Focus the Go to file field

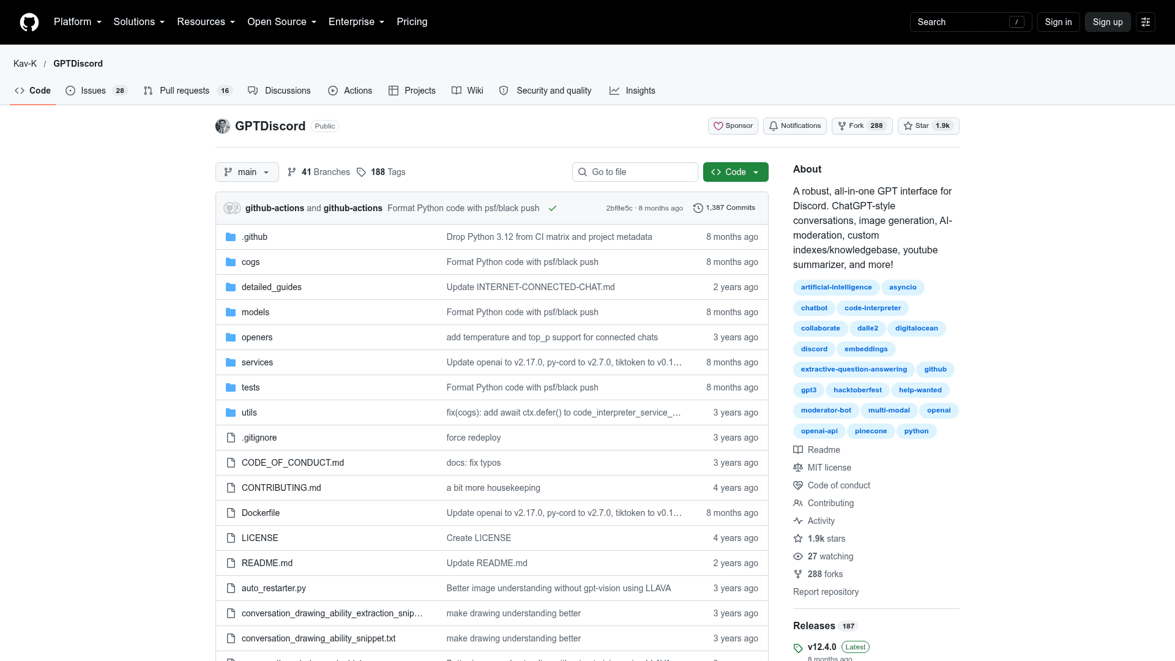635,172
